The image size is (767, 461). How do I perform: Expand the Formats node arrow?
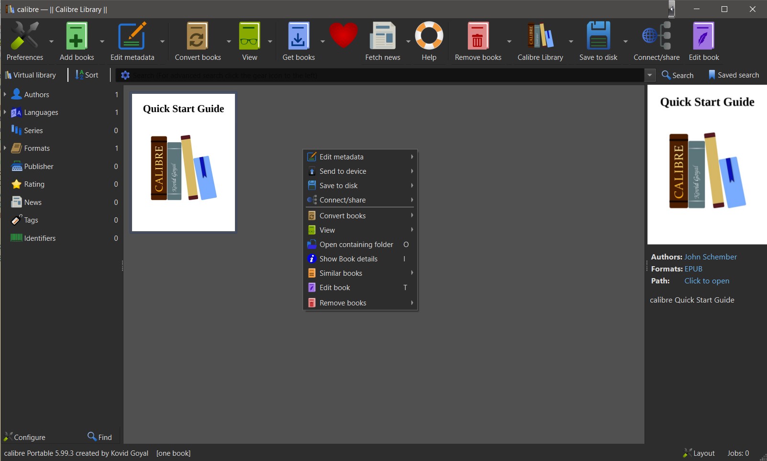pyautogui.click(x=5, y=148)
